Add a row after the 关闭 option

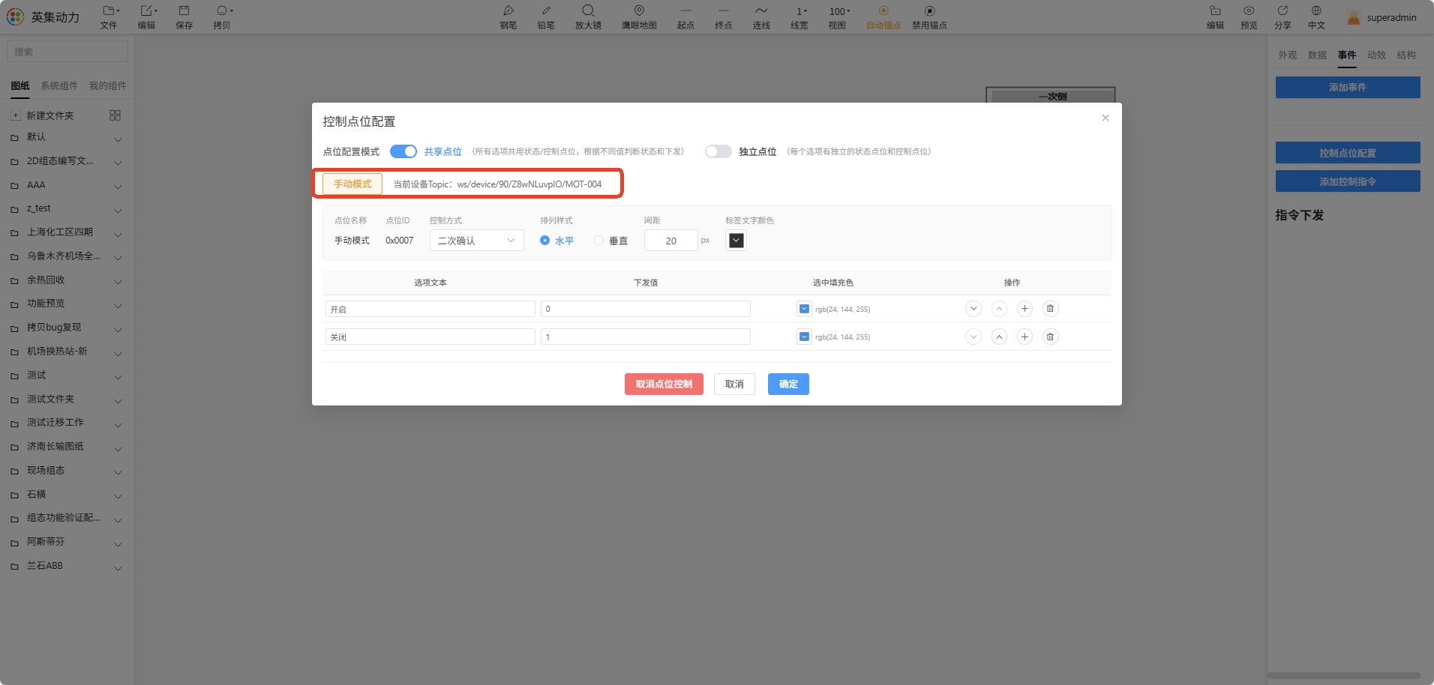pyautogui.click(x=1024, y=337)
